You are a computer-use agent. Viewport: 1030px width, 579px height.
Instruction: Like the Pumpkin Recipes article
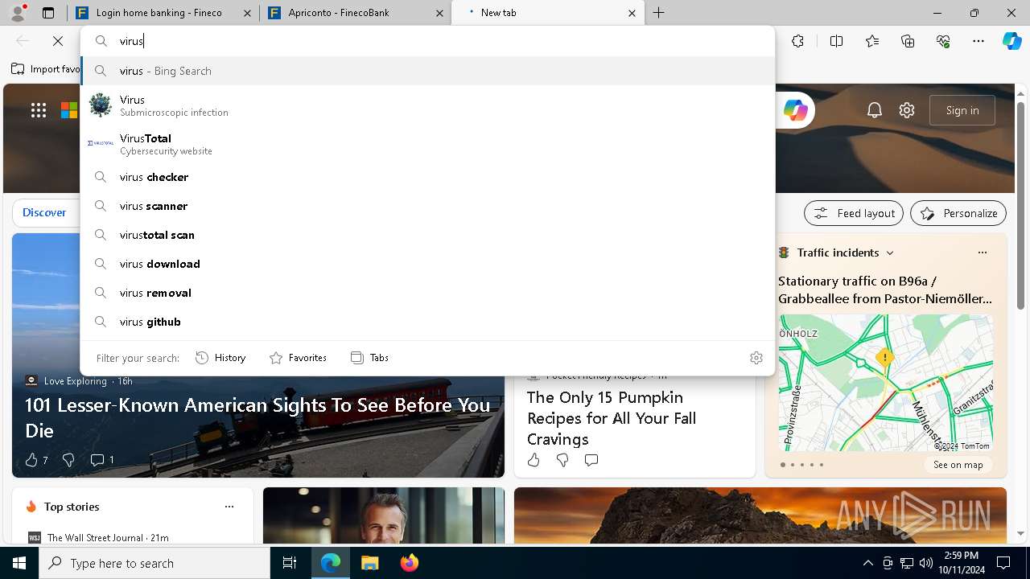(534, 460)
